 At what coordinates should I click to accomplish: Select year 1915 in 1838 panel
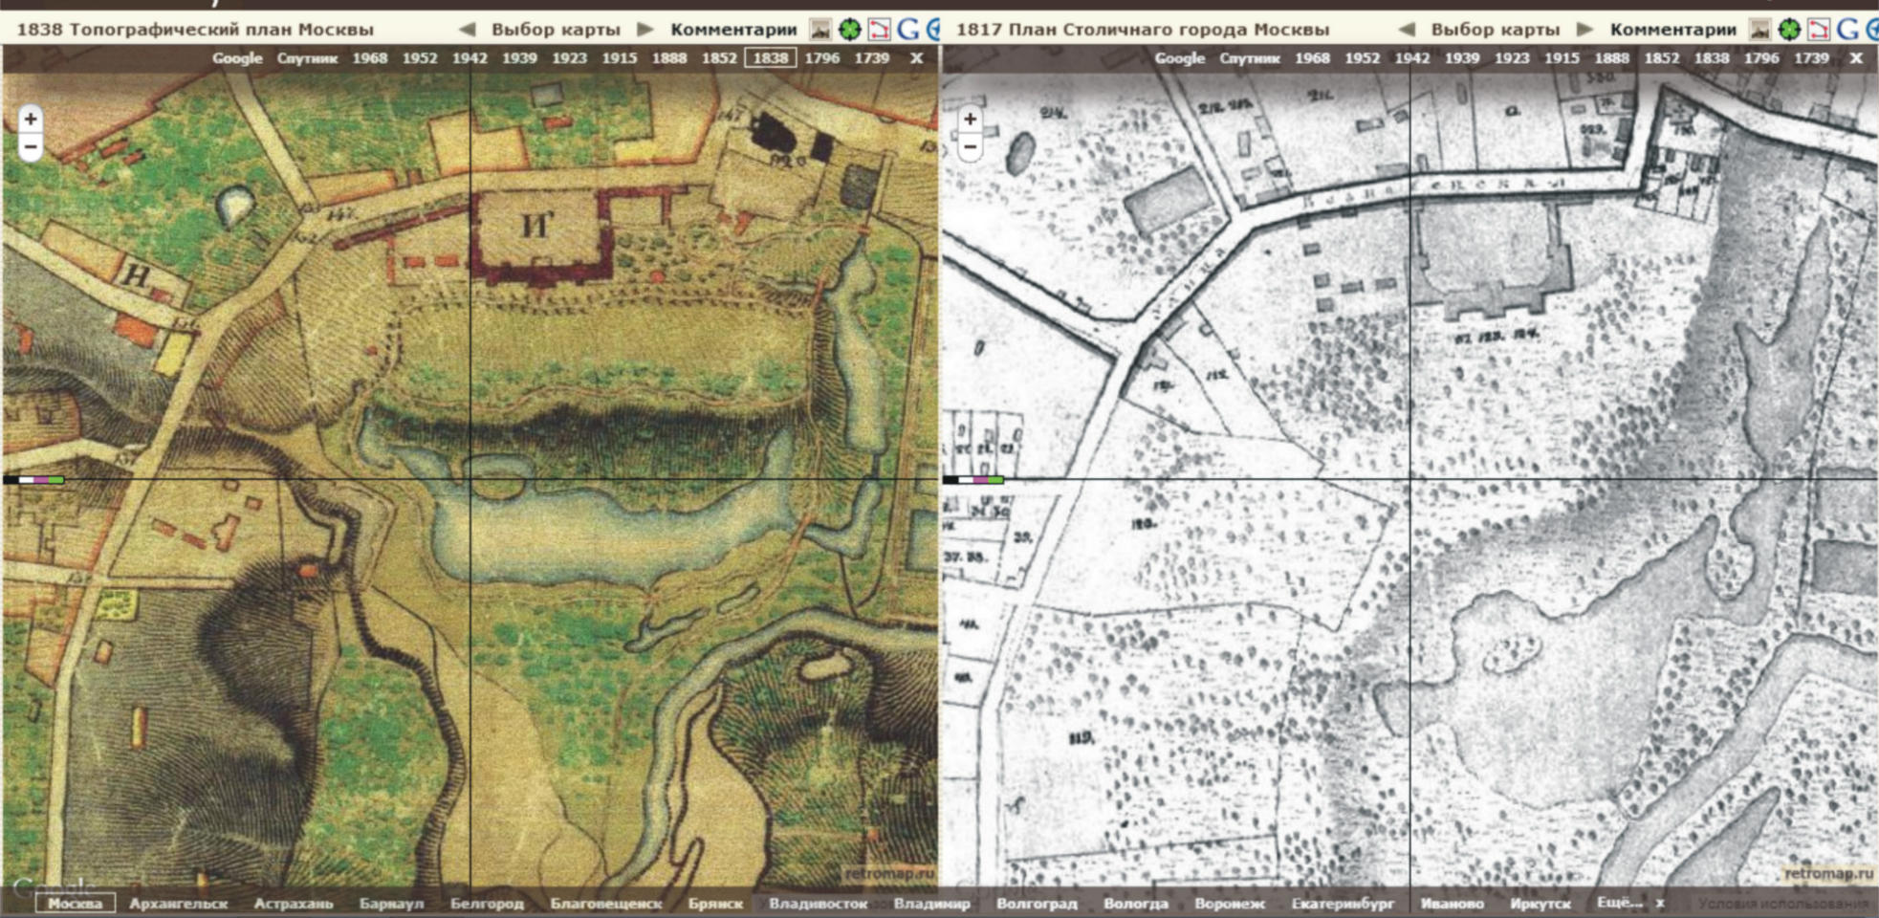point(619,58)
